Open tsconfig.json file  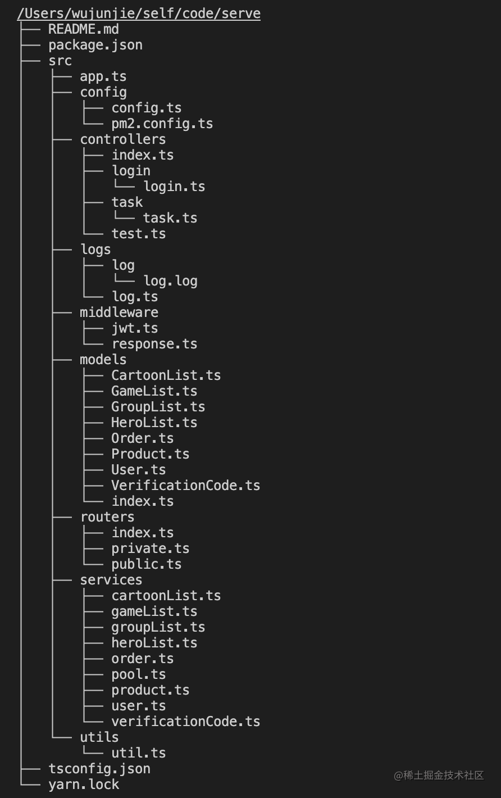pyautogui.click(x=99, y=769)
